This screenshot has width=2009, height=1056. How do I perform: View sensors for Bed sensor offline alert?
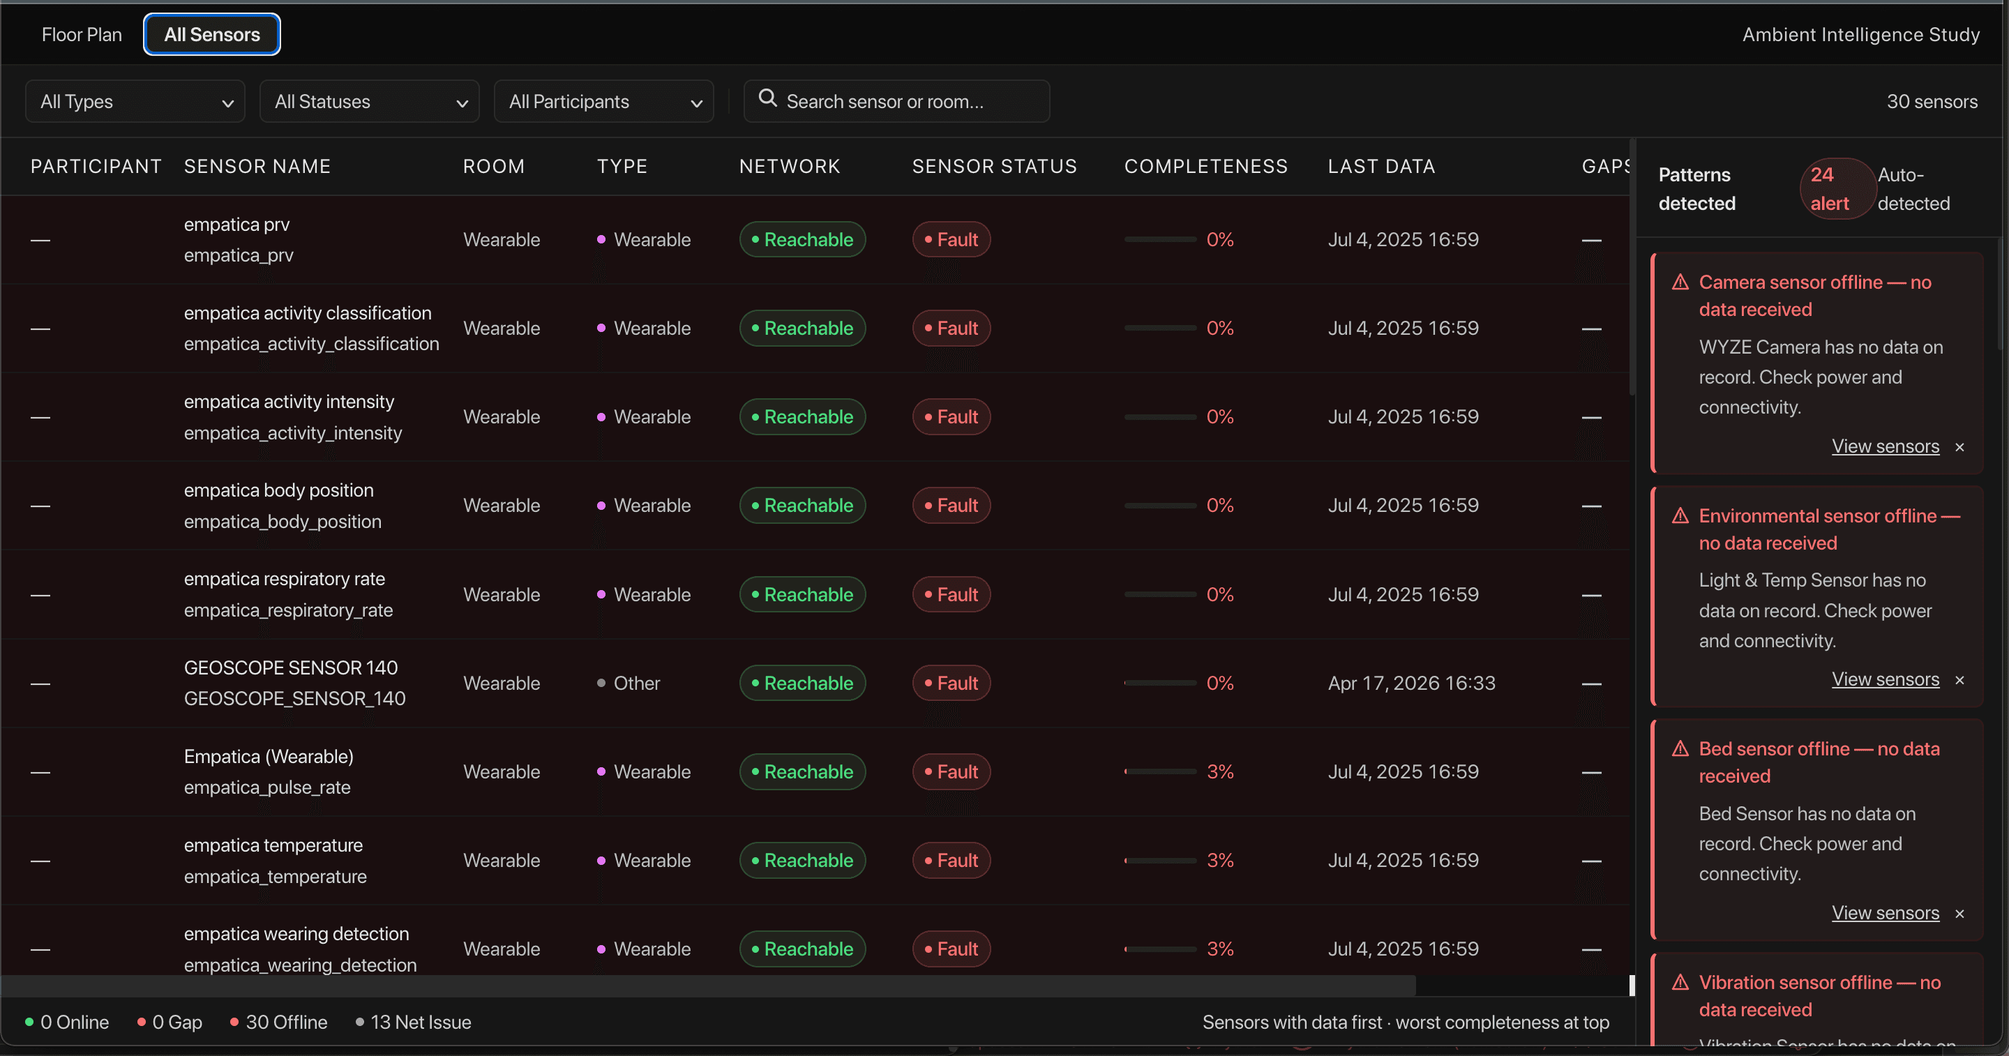[1885, 912]
